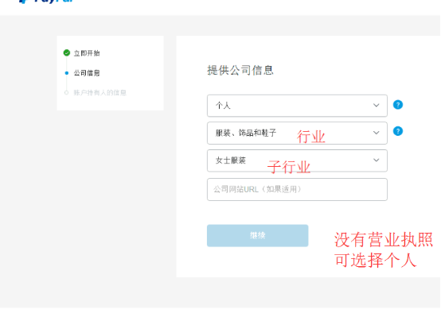This screenshot has height=317, width=441.
Task: Open the 个人 business type dropdown
Action: (x=297, y=106)
